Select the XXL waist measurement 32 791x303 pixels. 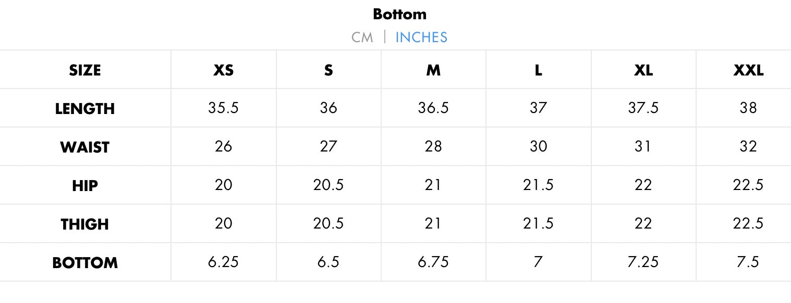tap(748, 147)
